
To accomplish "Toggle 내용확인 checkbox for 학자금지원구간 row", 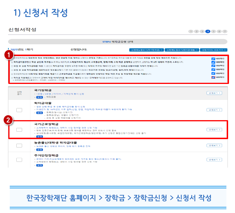I will click(x=213, y=62).
